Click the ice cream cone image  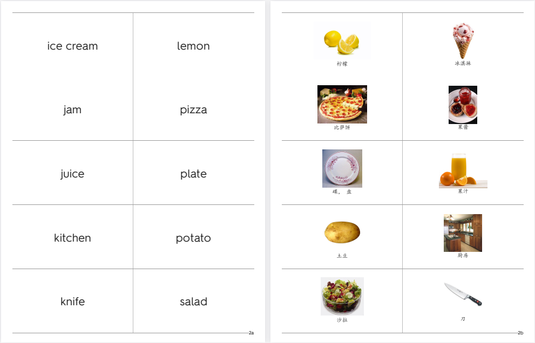coord(463,41)
